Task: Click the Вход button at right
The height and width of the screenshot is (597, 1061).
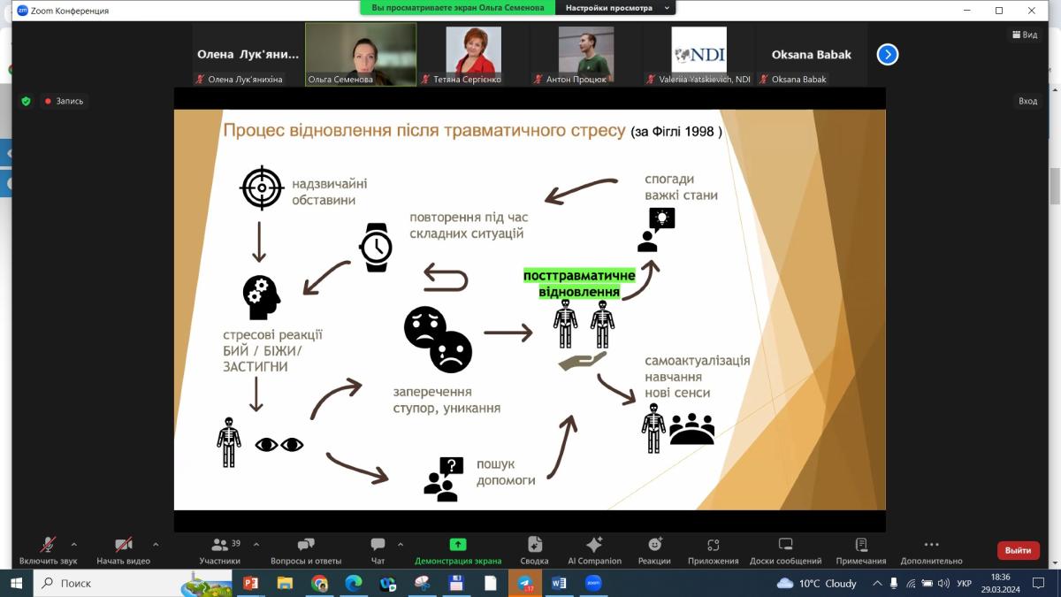Action: [x=1027, y=101]
